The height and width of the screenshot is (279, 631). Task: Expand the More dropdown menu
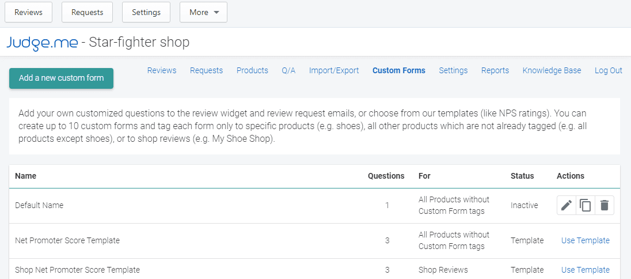click(x=203, y=12)
